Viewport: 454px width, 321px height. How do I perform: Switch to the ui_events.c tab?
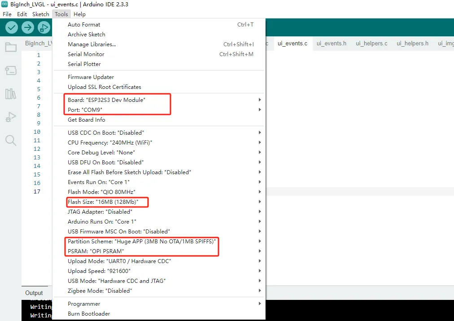click(292, 44)
